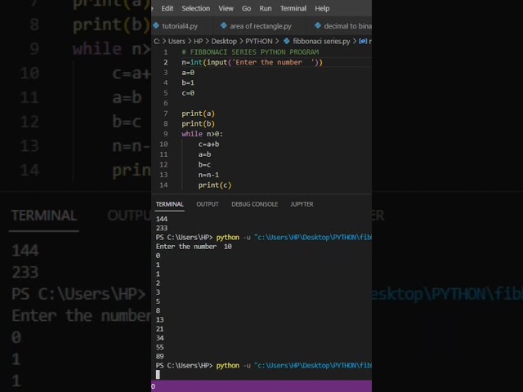Click the while n>0: code line
The height and width of the screenshot is (392, 523).
click(202, 134)
